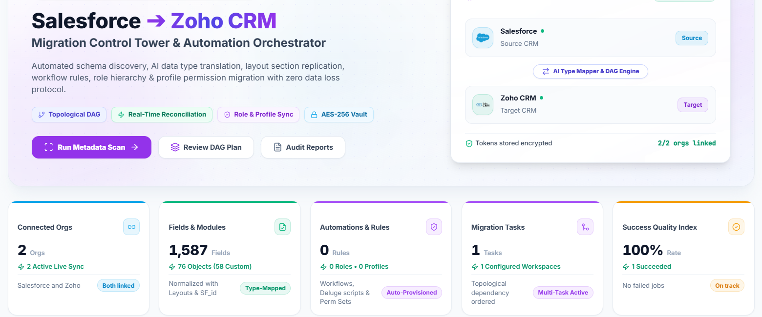Click the Target CRM label under Zoho CRM

pyautogui.click(x=518, y=110)
